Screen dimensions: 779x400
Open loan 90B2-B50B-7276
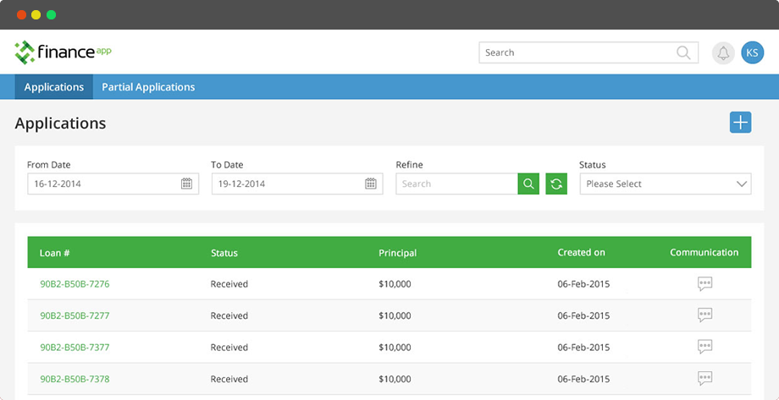point(75,284)
